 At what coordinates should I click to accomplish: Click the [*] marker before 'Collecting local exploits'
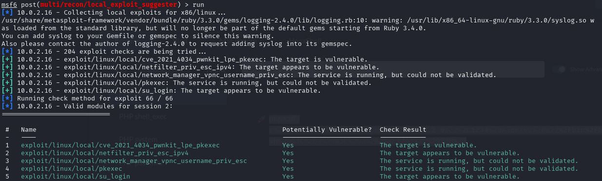click(x=7, y=12)
